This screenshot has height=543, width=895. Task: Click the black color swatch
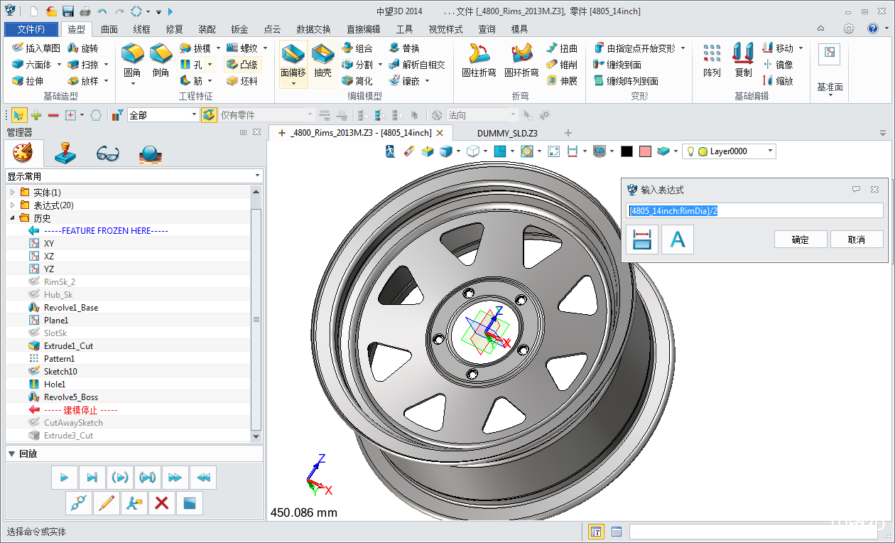626,151
